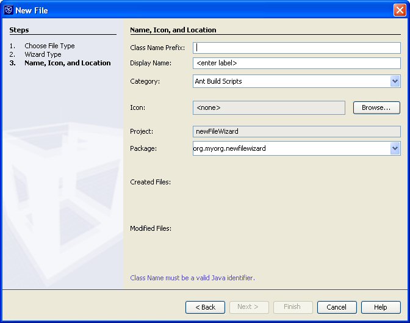Select step 1 Choose File Type

[x=49, y=46]
